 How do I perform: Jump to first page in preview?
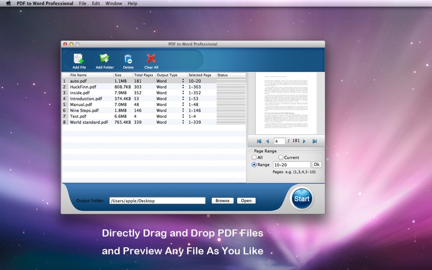[259, 141]
